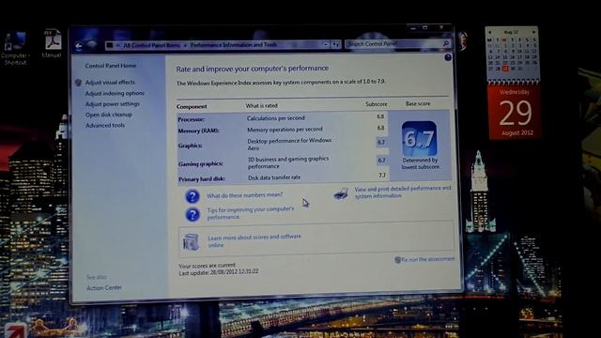The width and height of the screenshot is (601, 338).
Task: Go to next month in calendar gadget
Action: (534, 32)
